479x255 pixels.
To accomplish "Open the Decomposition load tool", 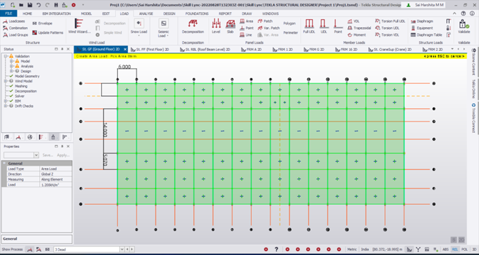I will [x=193, y=26].
